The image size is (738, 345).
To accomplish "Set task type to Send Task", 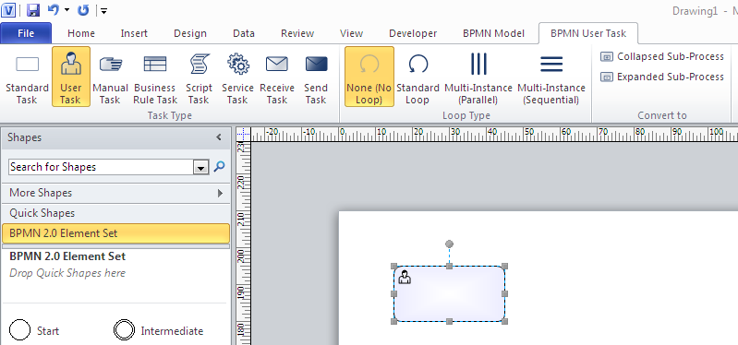I will 316,77.
